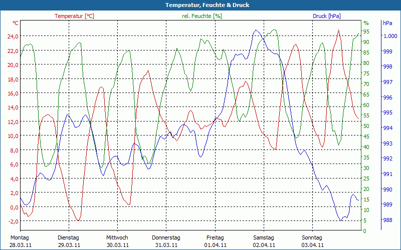Click temperature axis value 6,0

pyautogui.click(x=15, y=164)
